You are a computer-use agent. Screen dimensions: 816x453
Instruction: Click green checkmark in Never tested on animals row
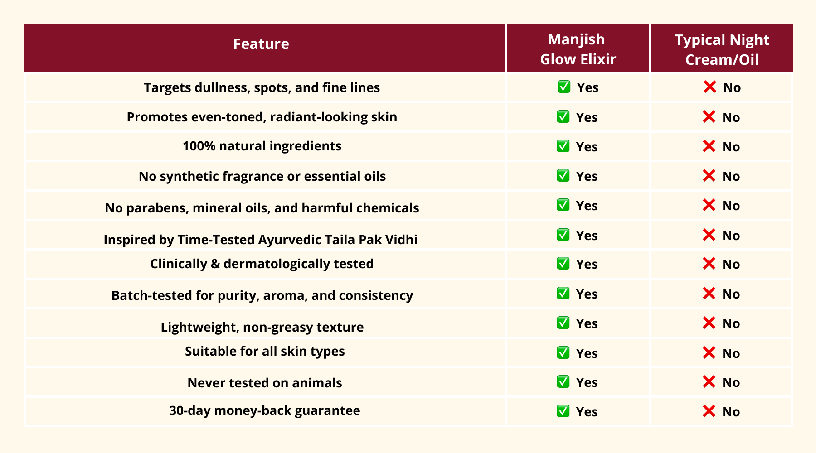click(563, 381)
